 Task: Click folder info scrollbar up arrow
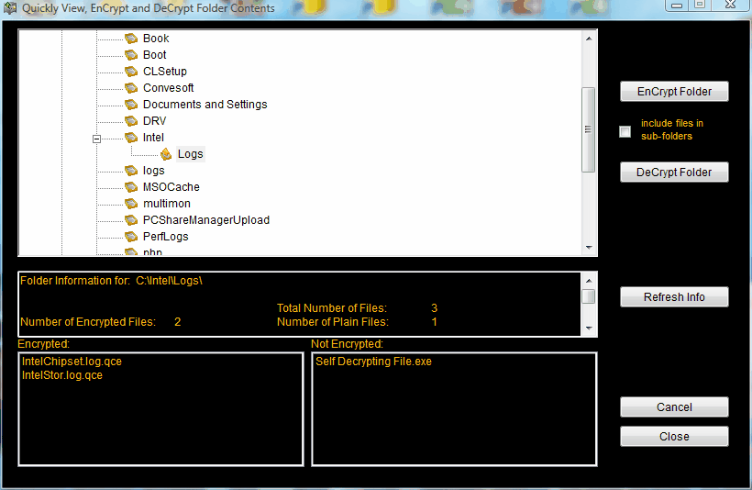[589, 281]
